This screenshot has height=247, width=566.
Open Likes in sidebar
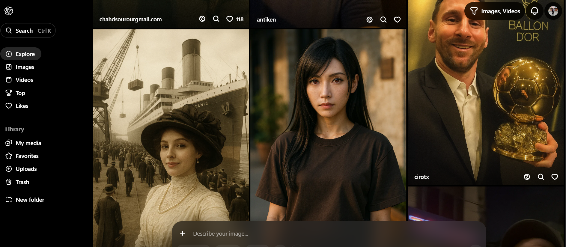17,106
